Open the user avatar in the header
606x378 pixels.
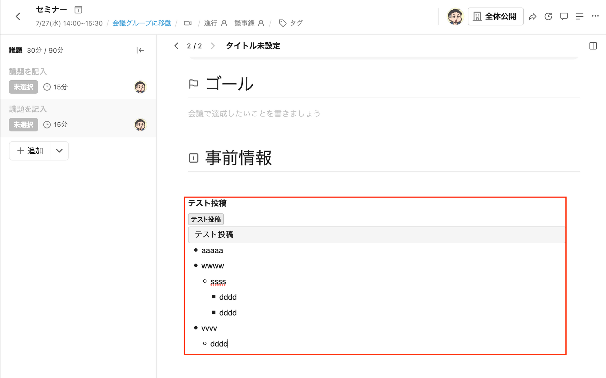pos(455,16)
